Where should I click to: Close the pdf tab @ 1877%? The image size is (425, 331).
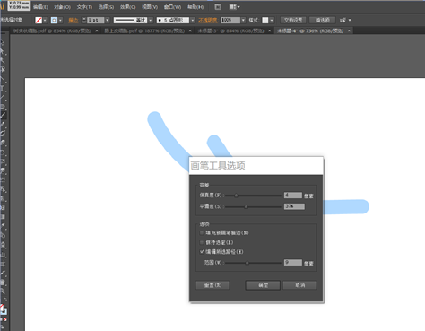[190, 30]
